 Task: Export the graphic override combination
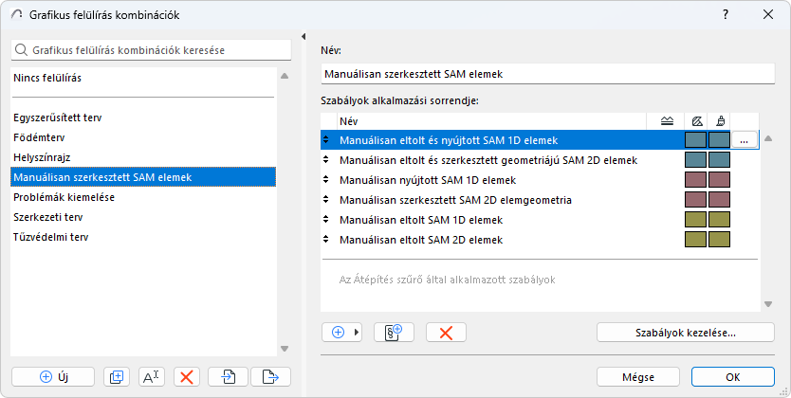pos(269,376)
